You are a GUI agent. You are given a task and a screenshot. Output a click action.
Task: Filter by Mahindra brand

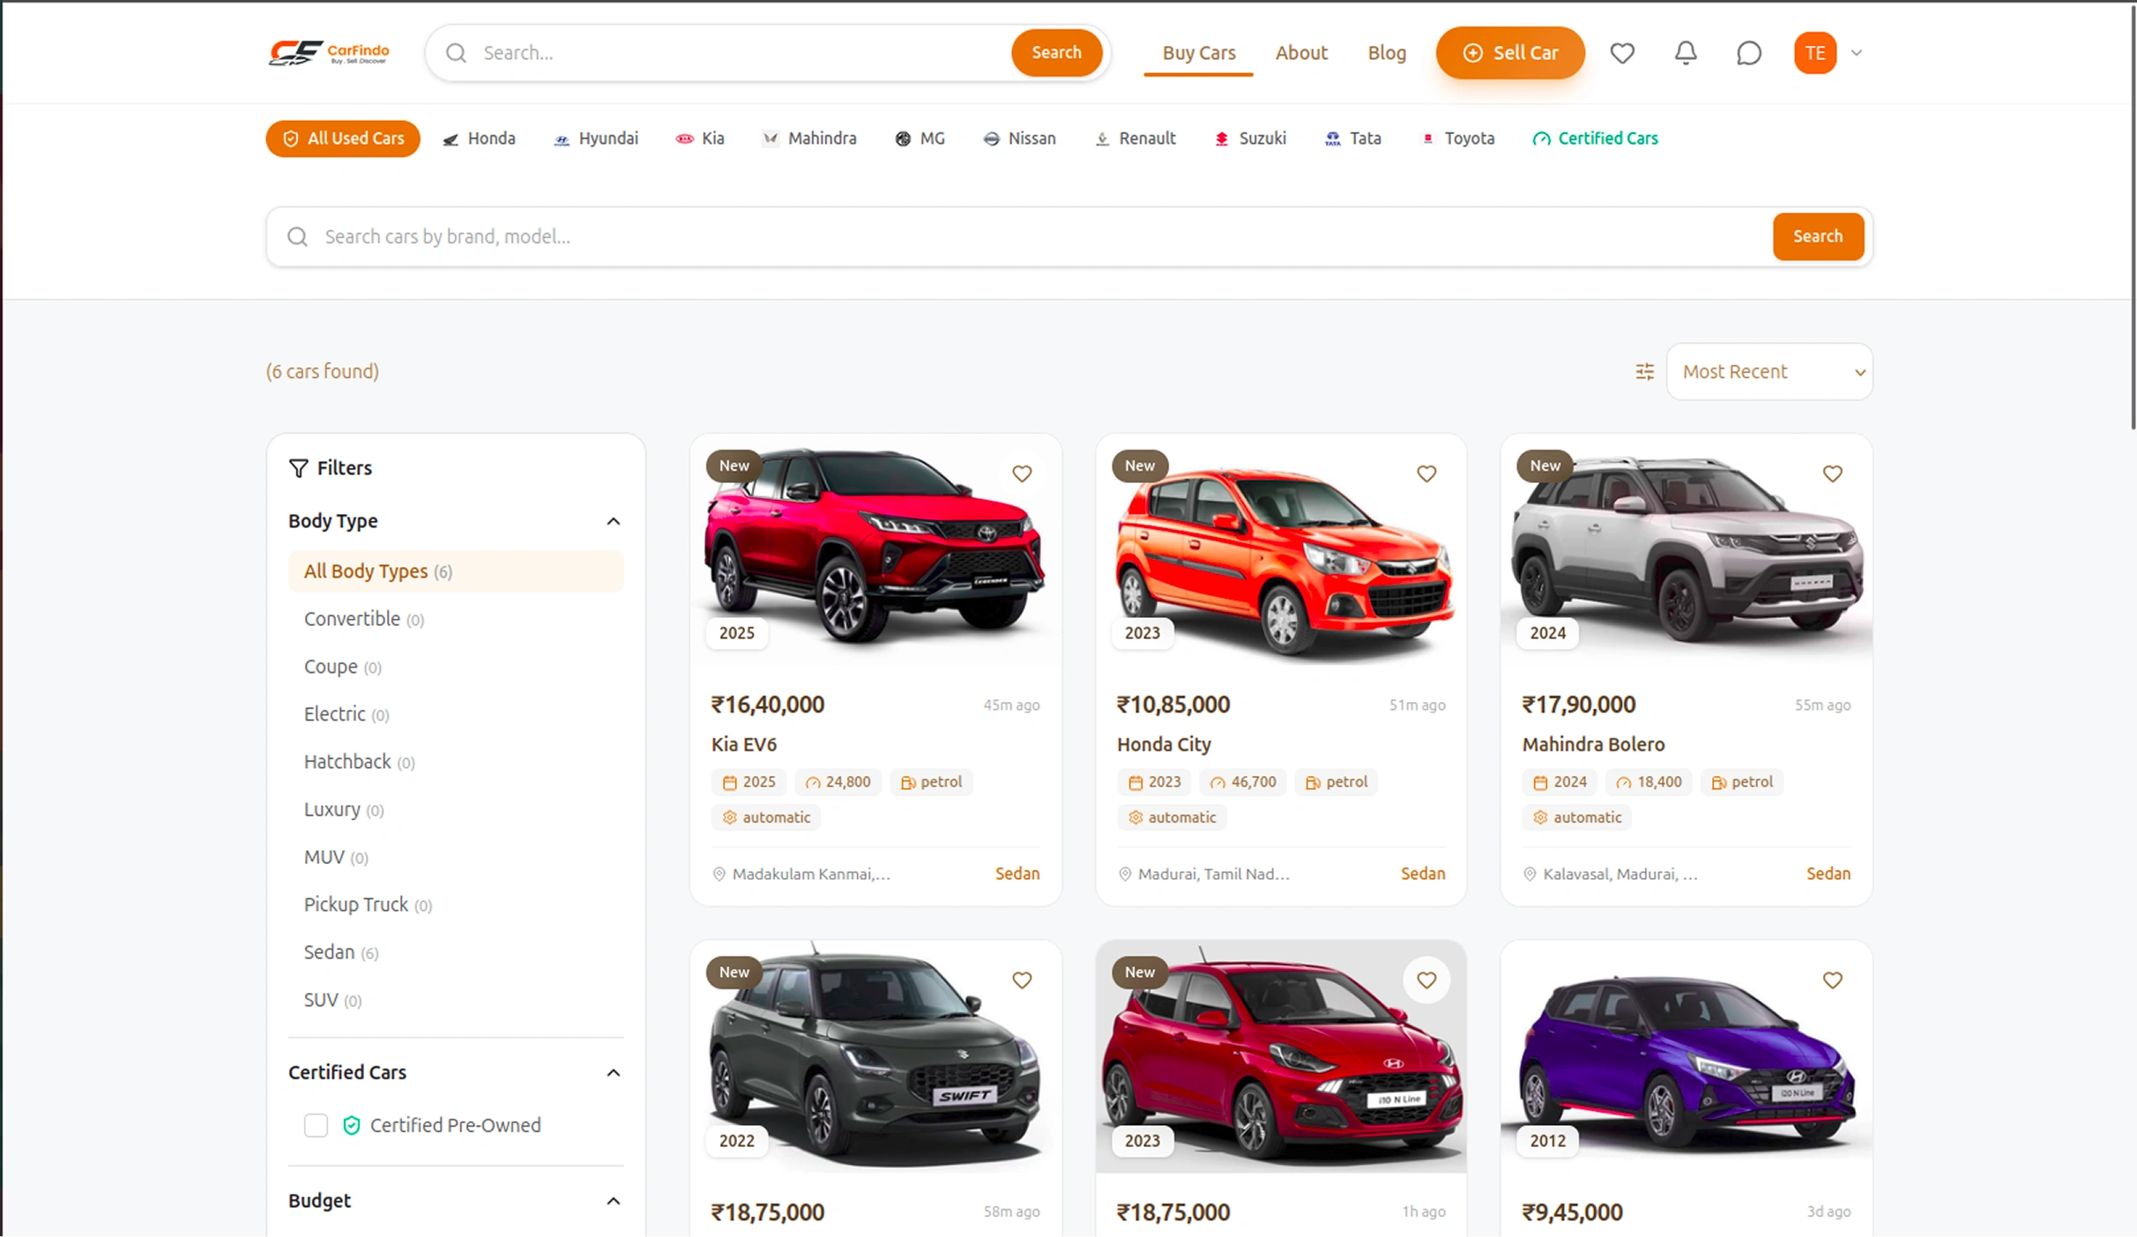point(810,138)
